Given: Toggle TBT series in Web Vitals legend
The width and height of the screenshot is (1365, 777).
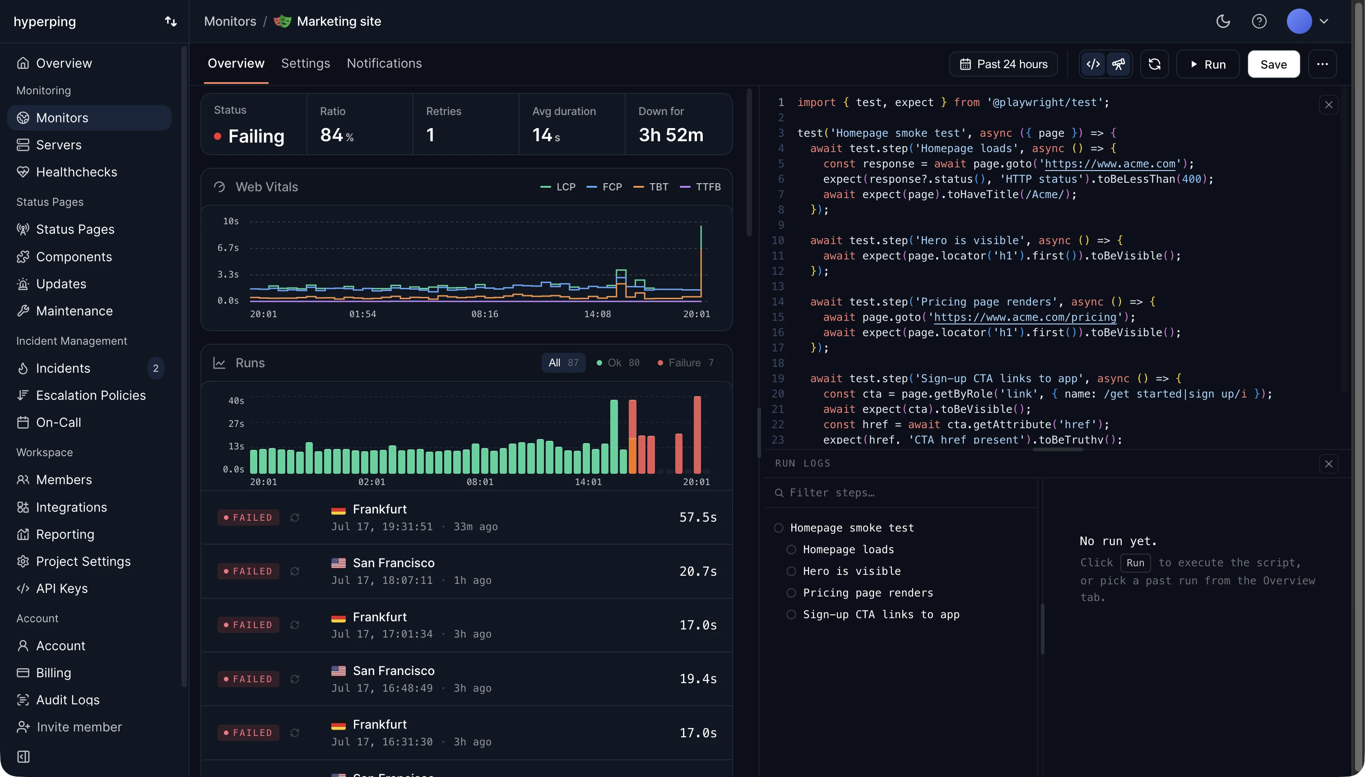Looking at the screenshot, I should [x=651, y=187].
